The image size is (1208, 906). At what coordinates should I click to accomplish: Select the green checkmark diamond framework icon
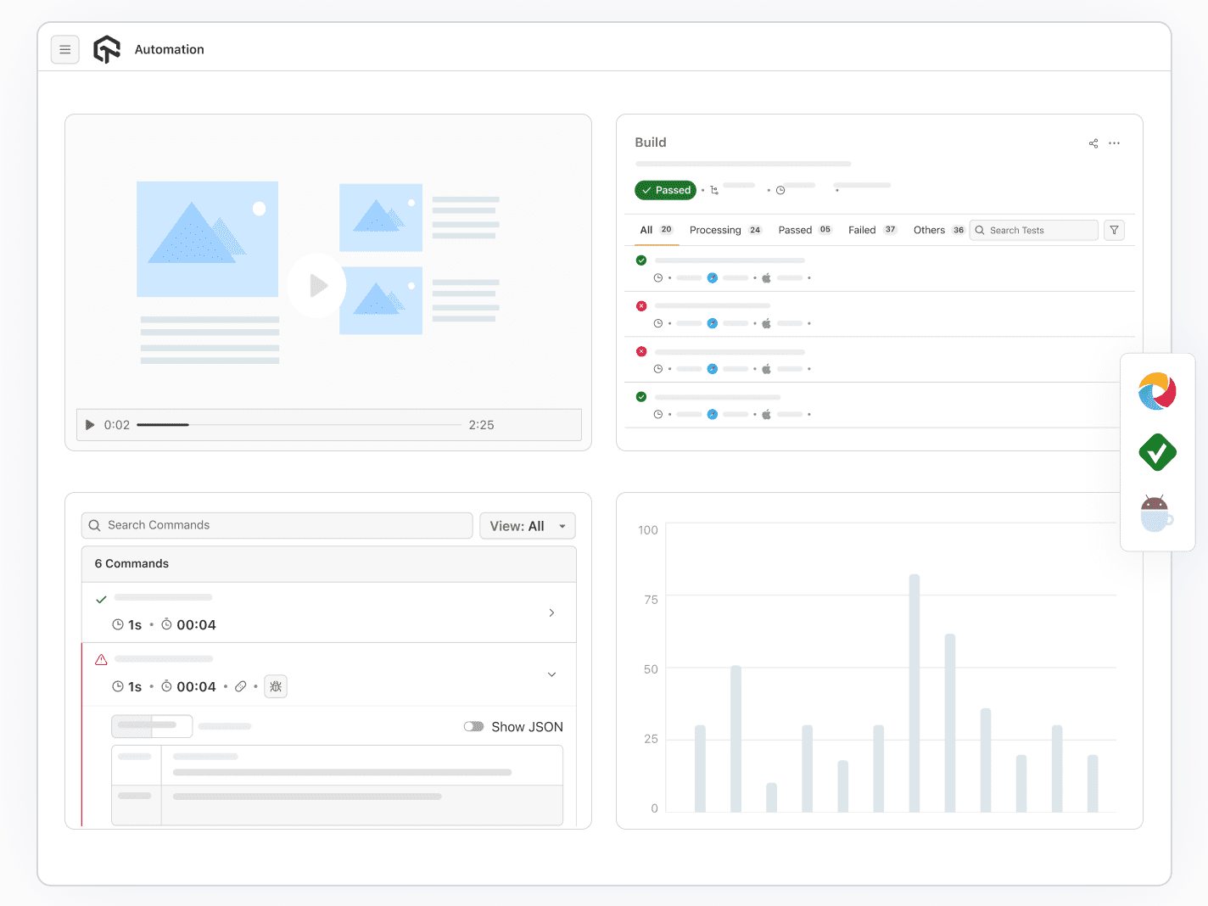(1157, 452)
